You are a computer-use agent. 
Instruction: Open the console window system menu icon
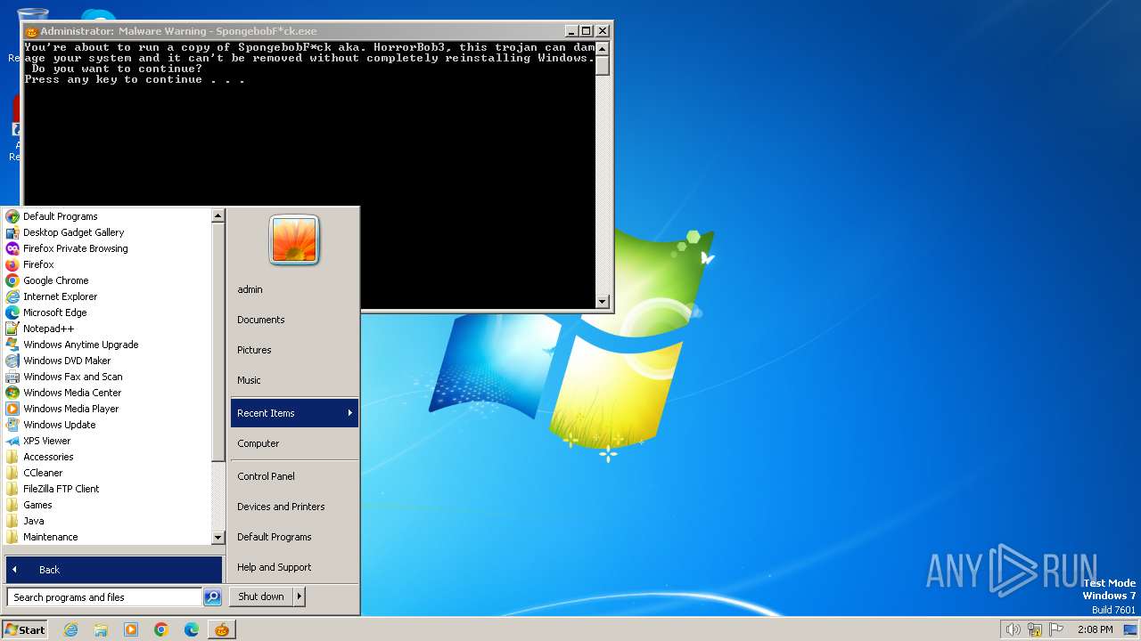[x=31, y=31]
